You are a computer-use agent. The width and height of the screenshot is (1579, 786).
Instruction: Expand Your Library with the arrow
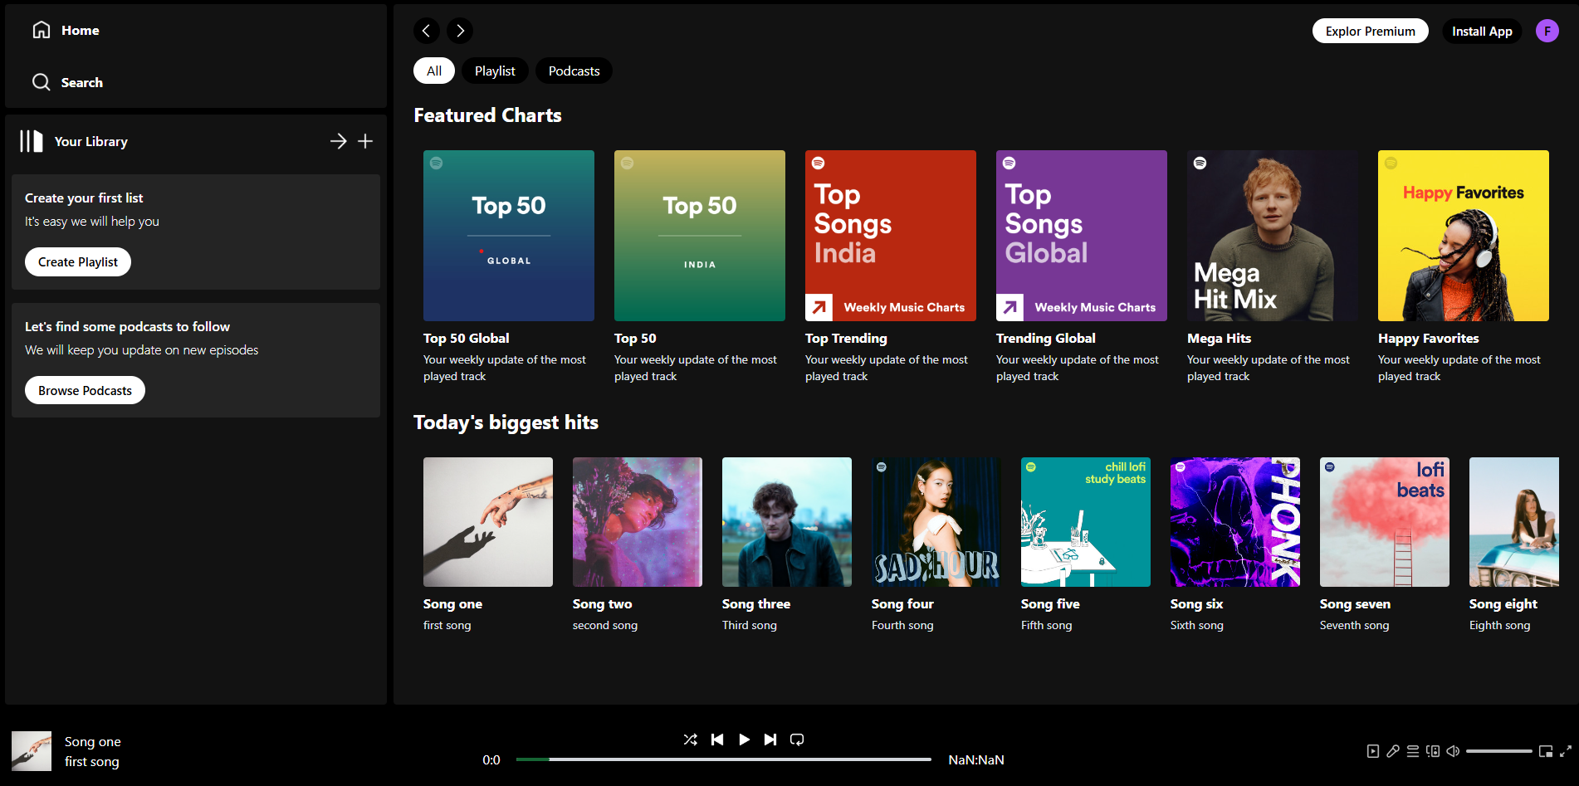338,141
